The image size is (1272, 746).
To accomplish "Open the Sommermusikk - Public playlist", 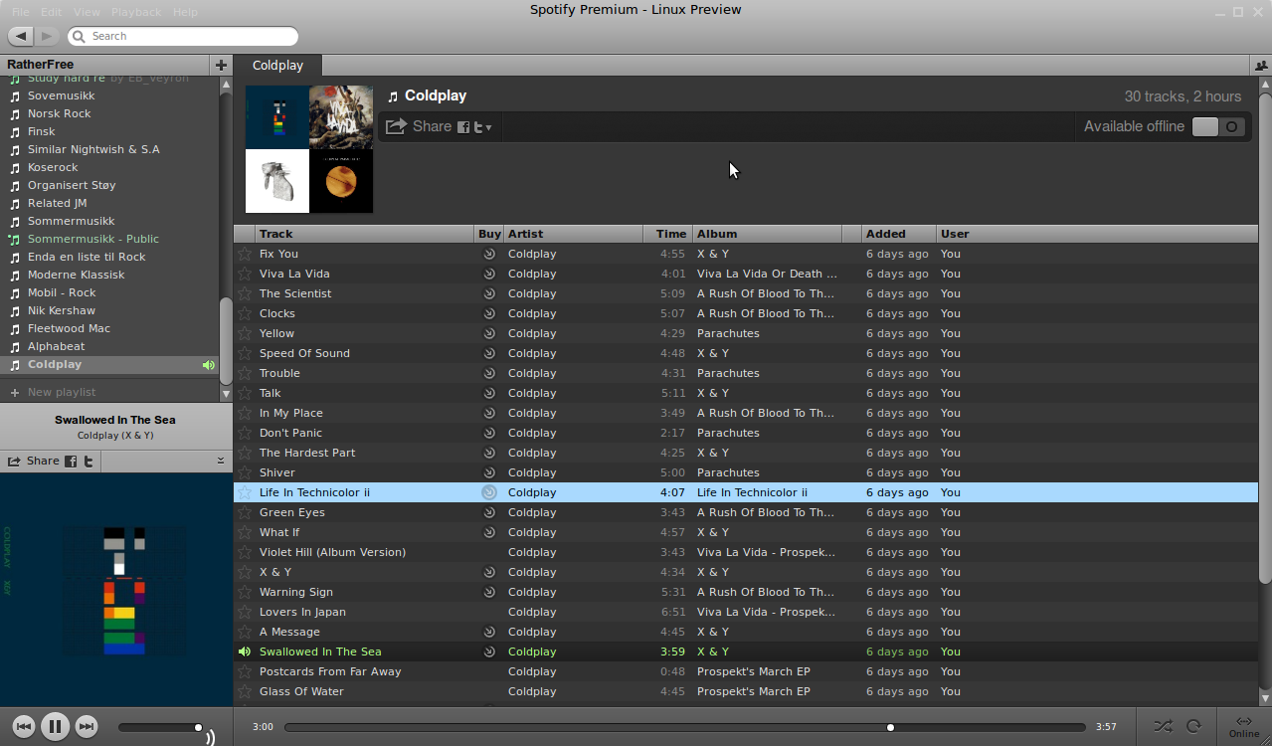I will [x=93, y=239].
